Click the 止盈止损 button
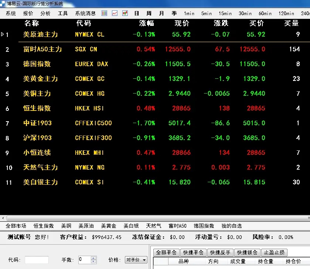This screenshot has width=310, height=269. click(274, 252)
